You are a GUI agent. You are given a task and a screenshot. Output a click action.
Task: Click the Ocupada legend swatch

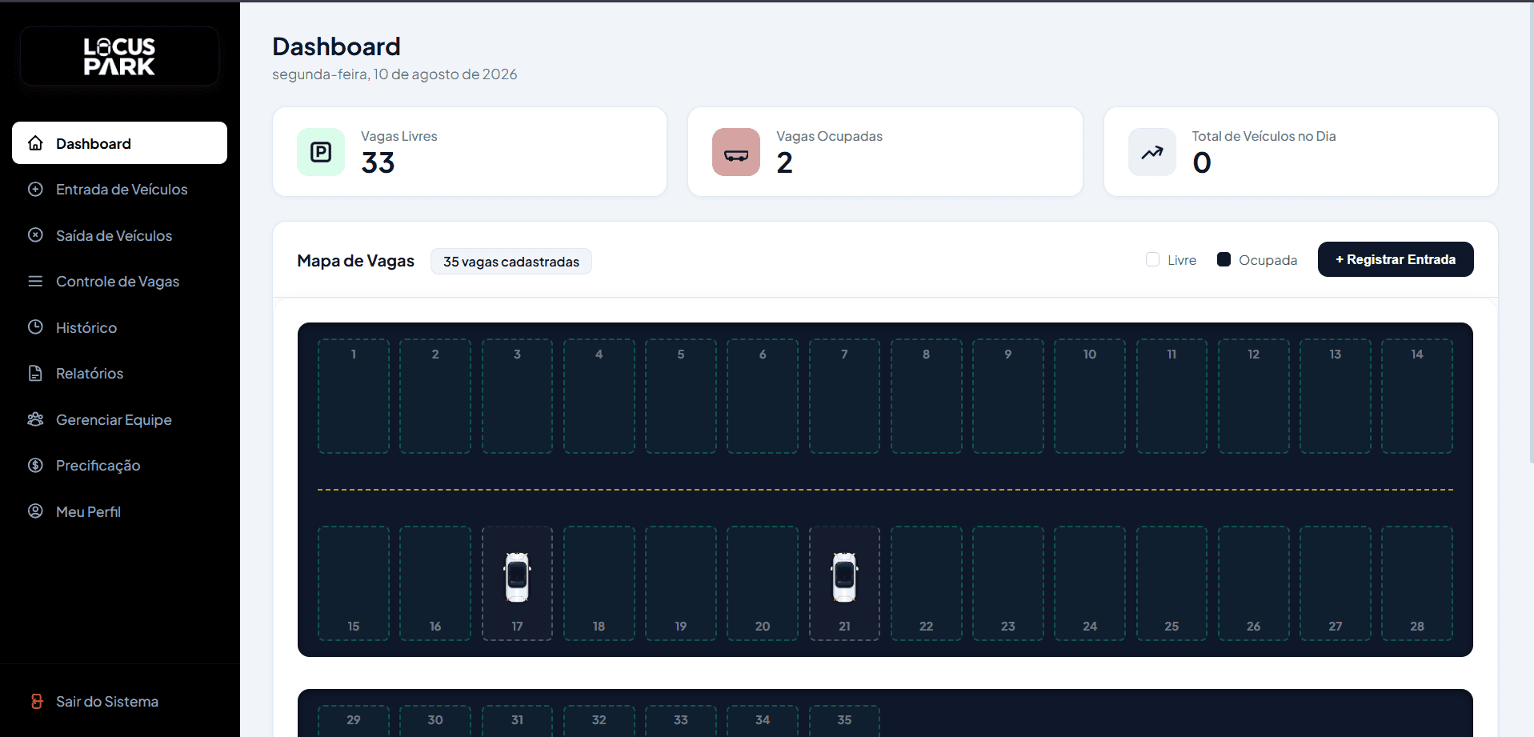[x=1224, y=259]
